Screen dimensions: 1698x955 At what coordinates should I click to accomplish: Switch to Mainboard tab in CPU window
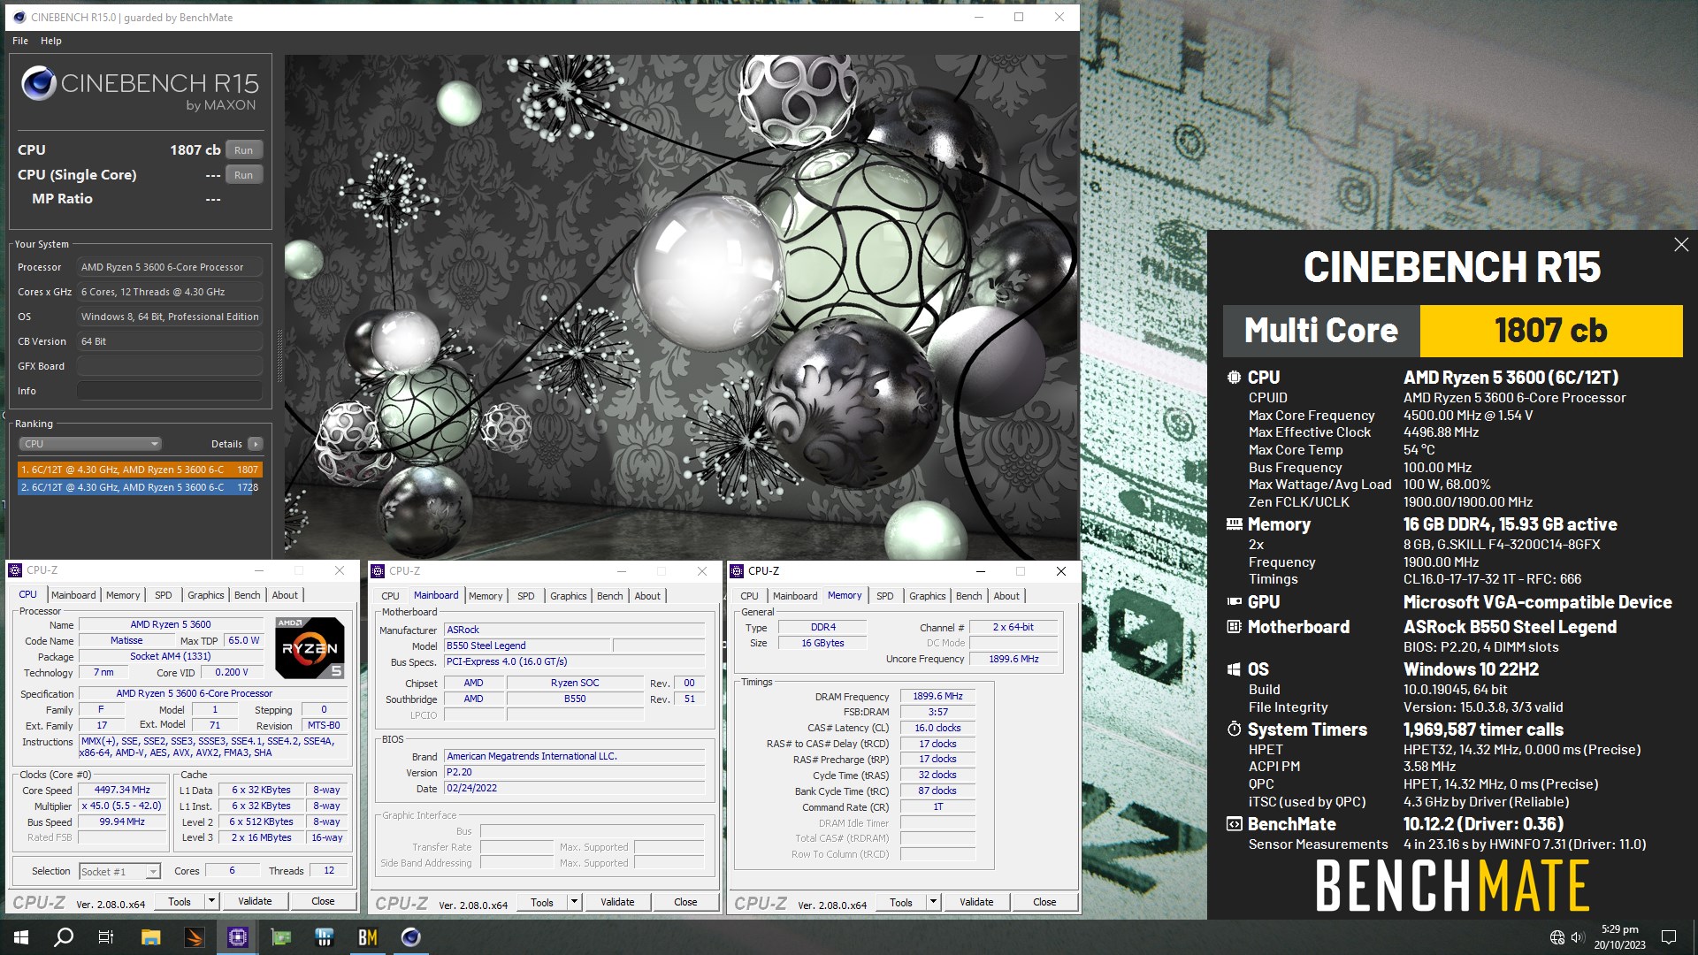tap(73, 595)
